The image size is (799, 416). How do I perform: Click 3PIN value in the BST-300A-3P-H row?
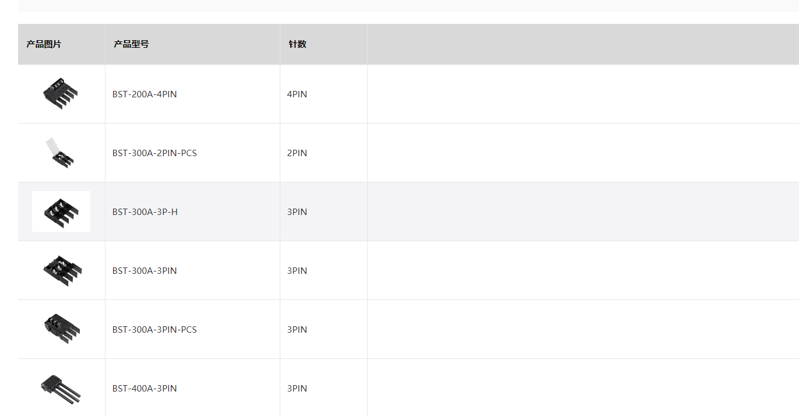[x=297, y=212]
